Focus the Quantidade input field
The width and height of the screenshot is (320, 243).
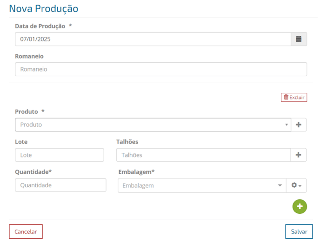(60, 185)
